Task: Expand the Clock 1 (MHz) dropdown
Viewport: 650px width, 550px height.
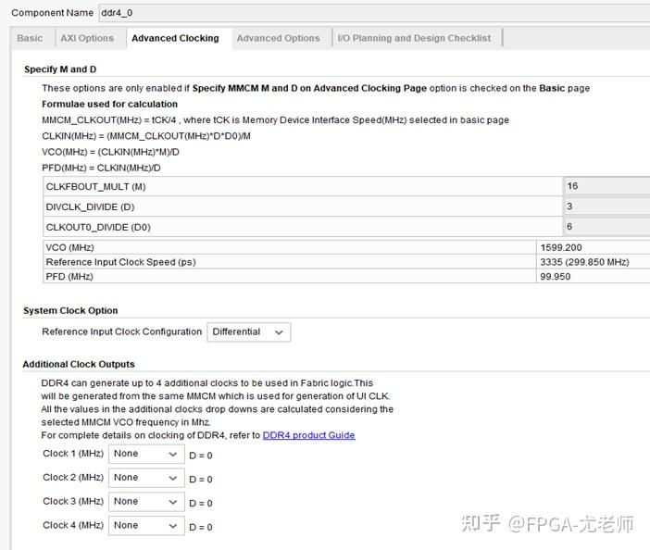Action: tap(145, 454)
